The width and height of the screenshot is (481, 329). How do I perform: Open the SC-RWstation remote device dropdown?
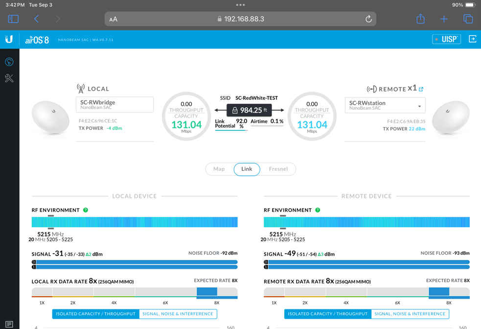(385, 105)
